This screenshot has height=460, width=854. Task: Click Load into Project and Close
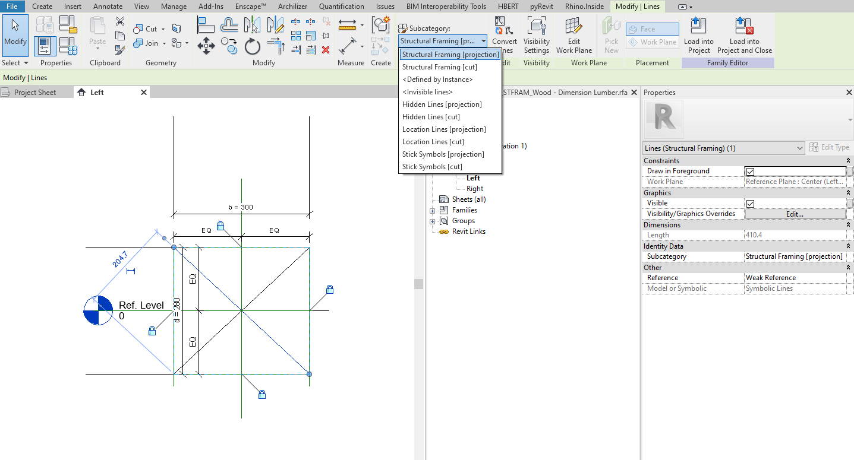[744, 36]
